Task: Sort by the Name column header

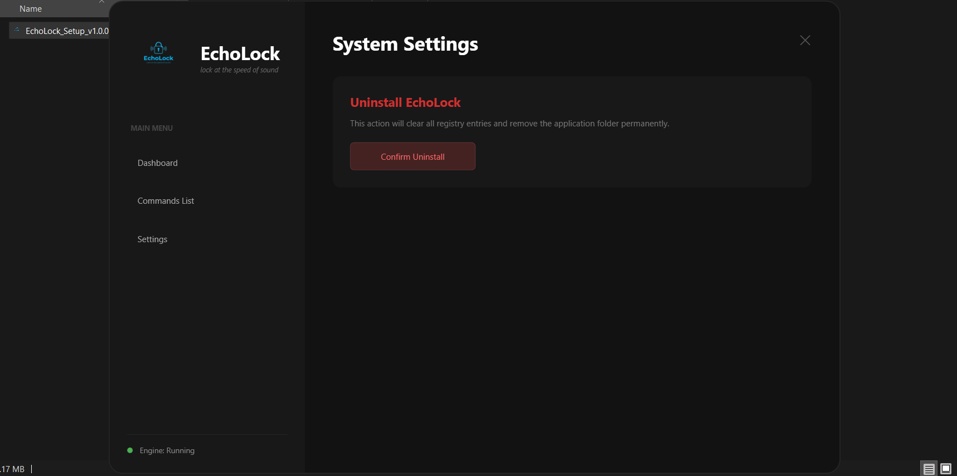Action: click(31, 9)
